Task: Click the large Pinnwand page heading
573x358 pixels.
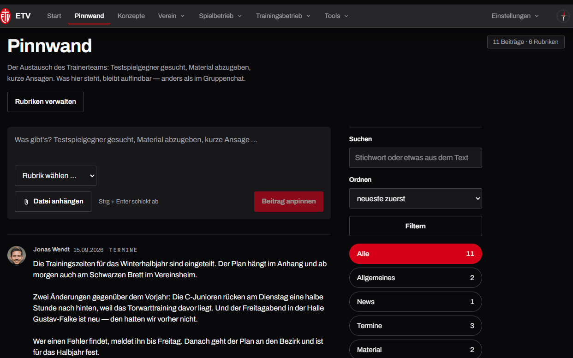Action: coord(50,46)
